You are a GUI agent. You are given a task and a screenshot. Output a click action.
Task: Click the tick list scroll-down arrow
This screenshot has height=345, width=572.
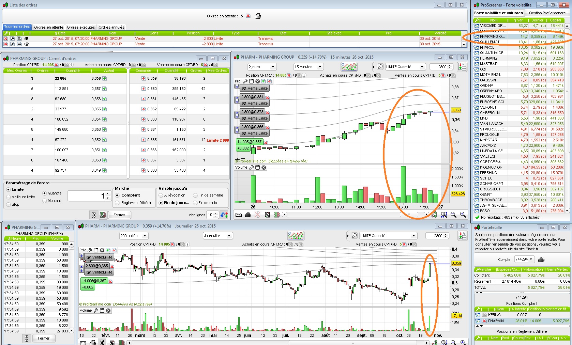click(72, 331)
